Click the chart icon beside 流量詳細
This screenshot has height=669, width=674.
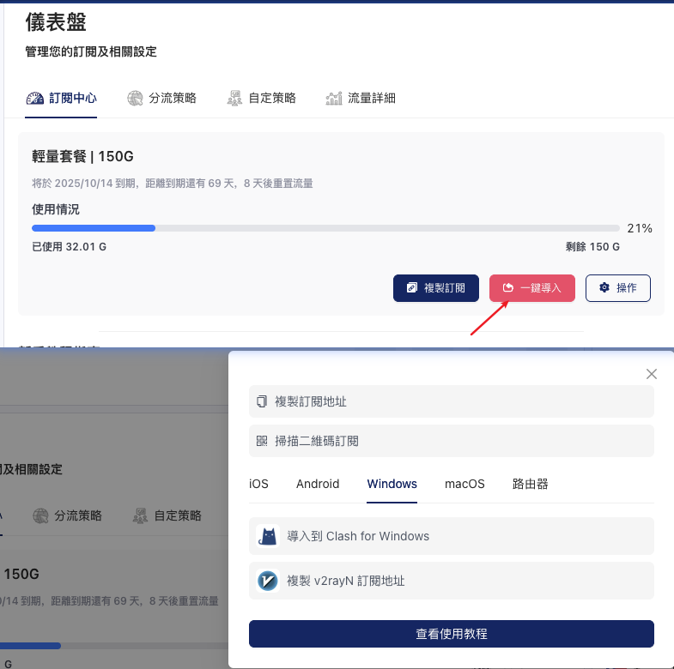[x=334, y=99]
